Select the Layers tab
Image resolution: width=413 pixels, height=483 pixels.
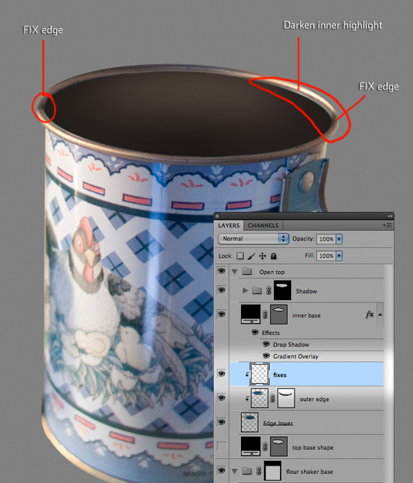229,225
